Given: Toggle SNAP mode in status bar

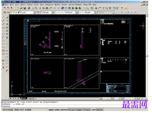Looking at the screenshot, I should pyautogui.click(x=51, y=110).
